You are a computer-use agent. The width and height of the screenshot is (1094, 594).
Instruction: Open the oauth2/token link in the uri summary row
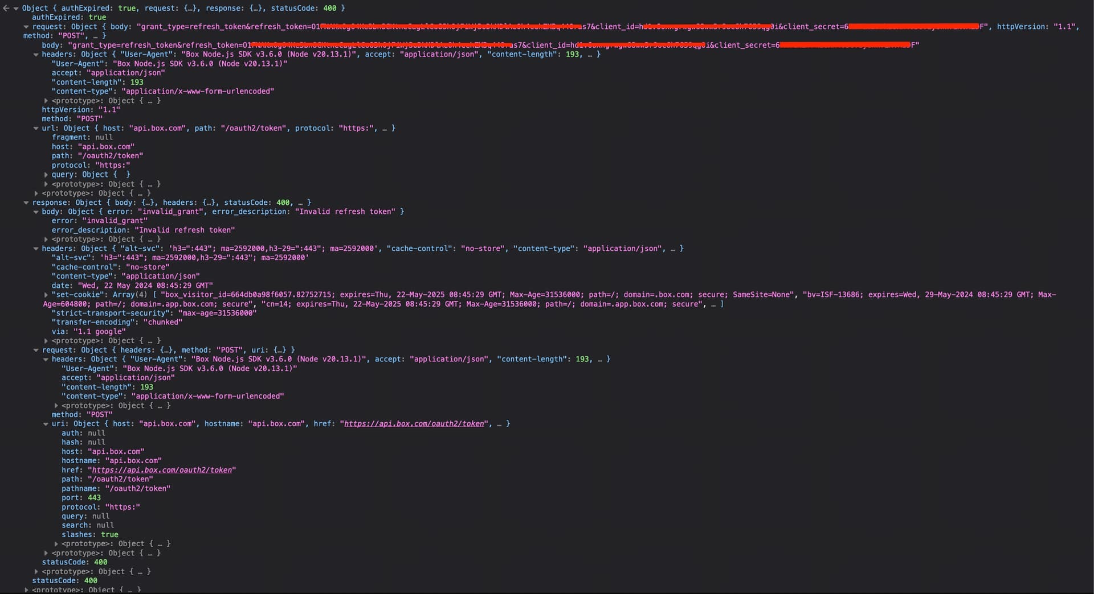pos(414,424)
